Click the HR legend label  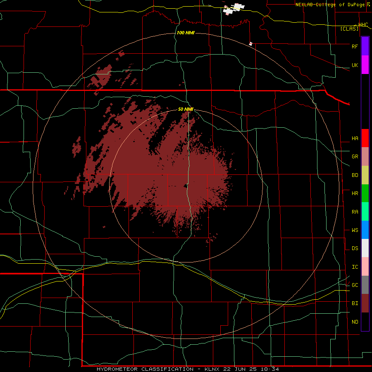click(355, 193)
